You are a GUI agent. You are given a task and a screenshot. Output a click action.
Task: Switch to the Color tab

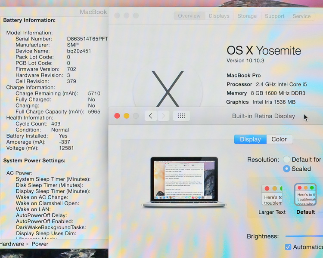coord(279,139)
